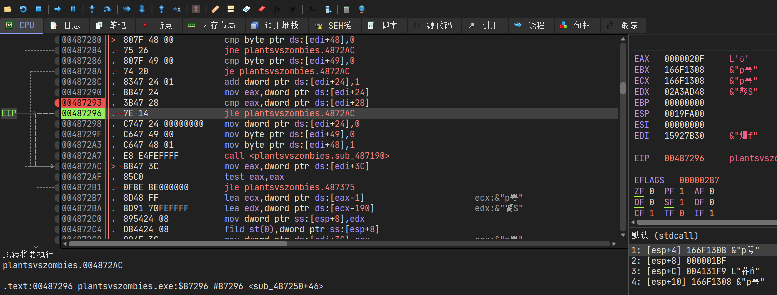The width and height of the screenshot is (777, 295).
Task: Switch to the 笔记 notes tab
Action: pos(112,25)
